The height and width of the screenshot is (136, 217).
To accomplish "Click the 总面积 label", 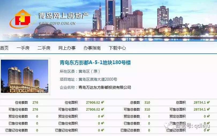I will (181, 102).
